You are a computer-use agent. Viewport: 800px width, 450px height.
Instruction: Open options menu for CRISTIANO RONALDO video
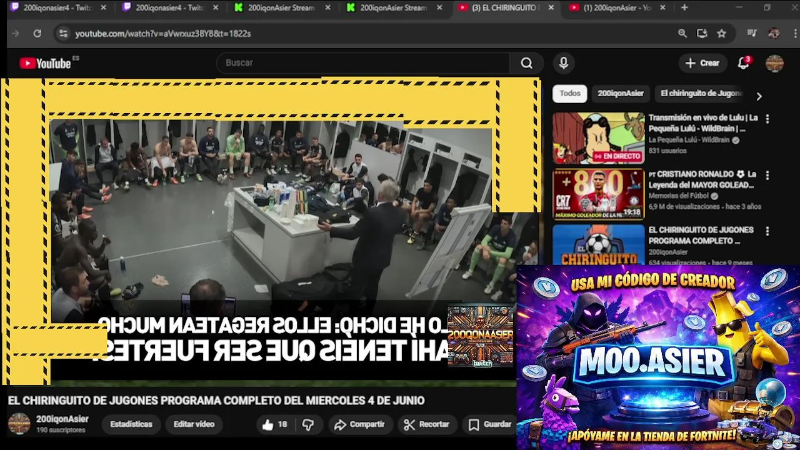click(767, 176)
